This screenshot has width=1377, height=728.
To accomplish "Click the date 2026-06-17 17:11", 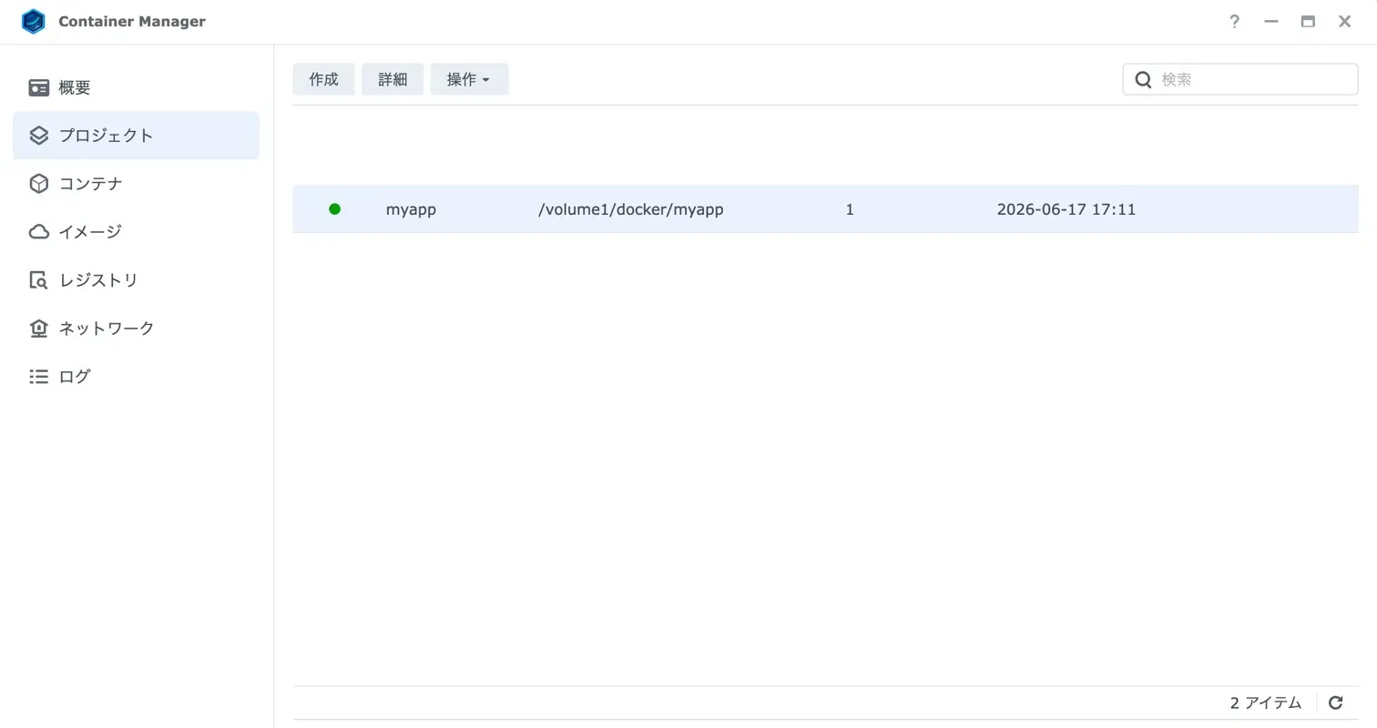I will coord(1066,209).
